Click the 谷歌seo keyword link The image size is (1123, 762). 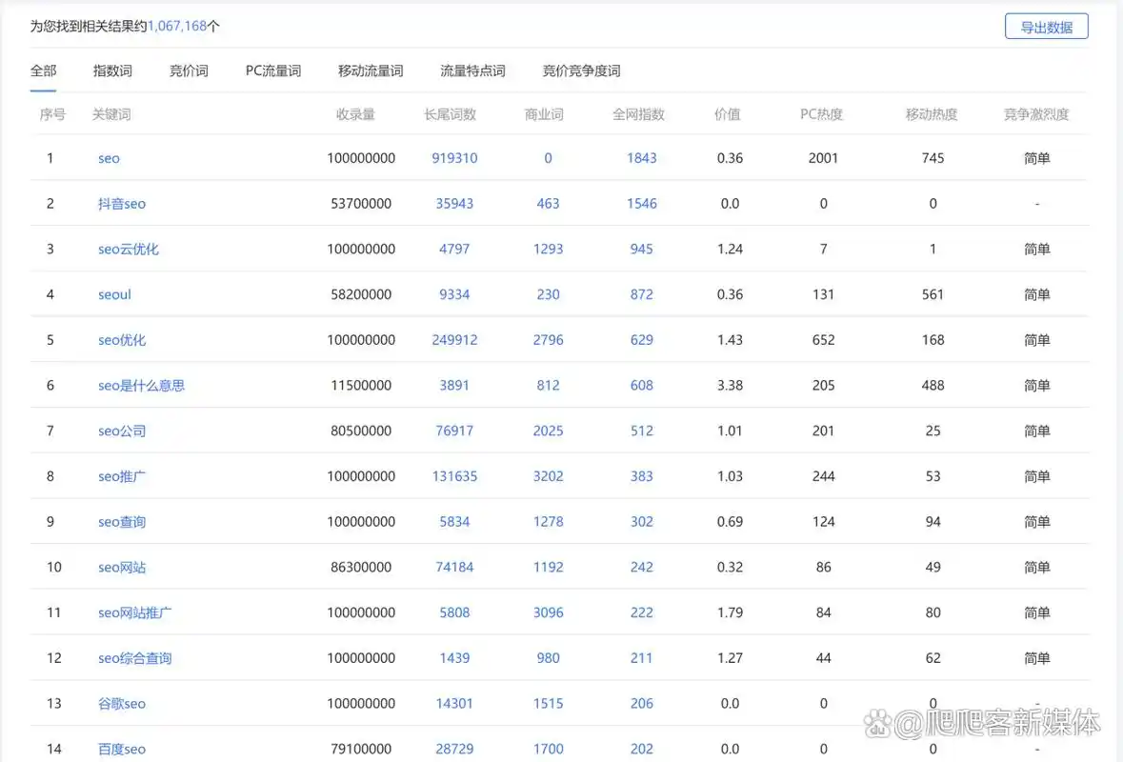122,703
